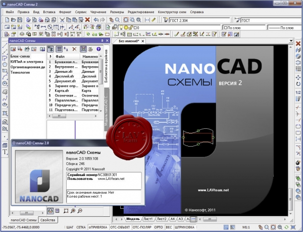Open the Справка menu
Image resolution: width=303 pixels, height=232 pixels.
197,12
